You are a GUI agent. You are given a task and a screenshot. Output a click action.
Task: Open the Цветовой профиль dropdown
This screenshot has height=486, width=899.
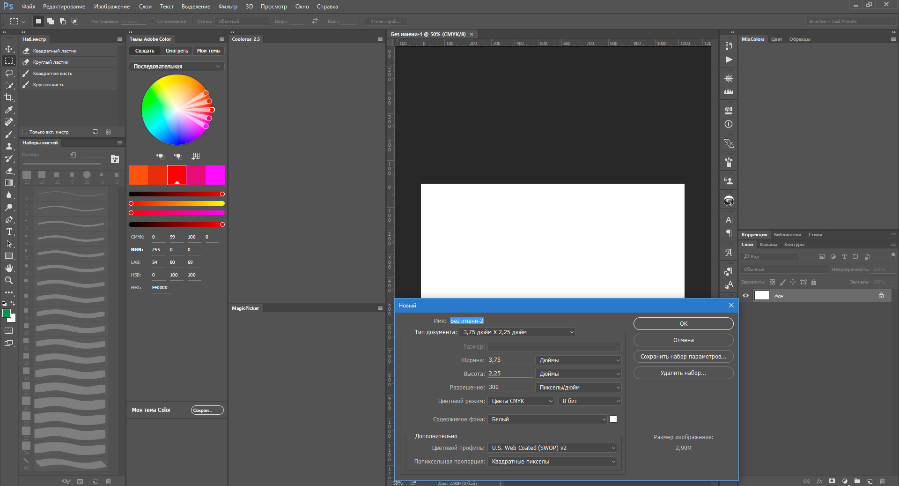[553, 448]
